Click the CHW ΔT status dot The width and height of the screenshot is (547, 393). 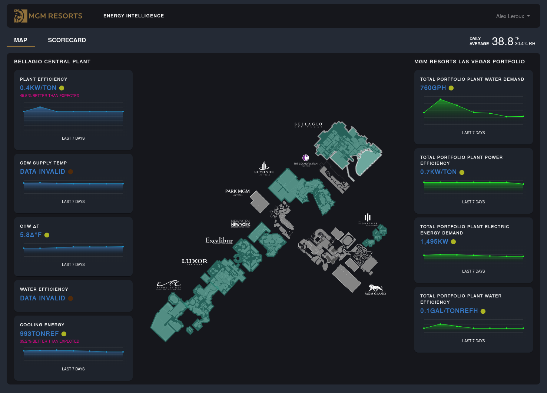click(47, 235)
